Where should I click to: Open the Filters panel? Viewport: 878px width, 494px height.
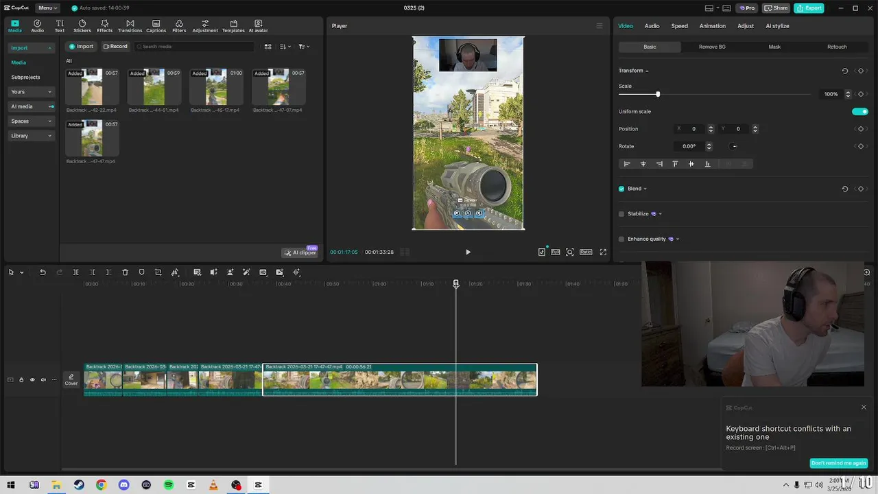coord(179,26)
